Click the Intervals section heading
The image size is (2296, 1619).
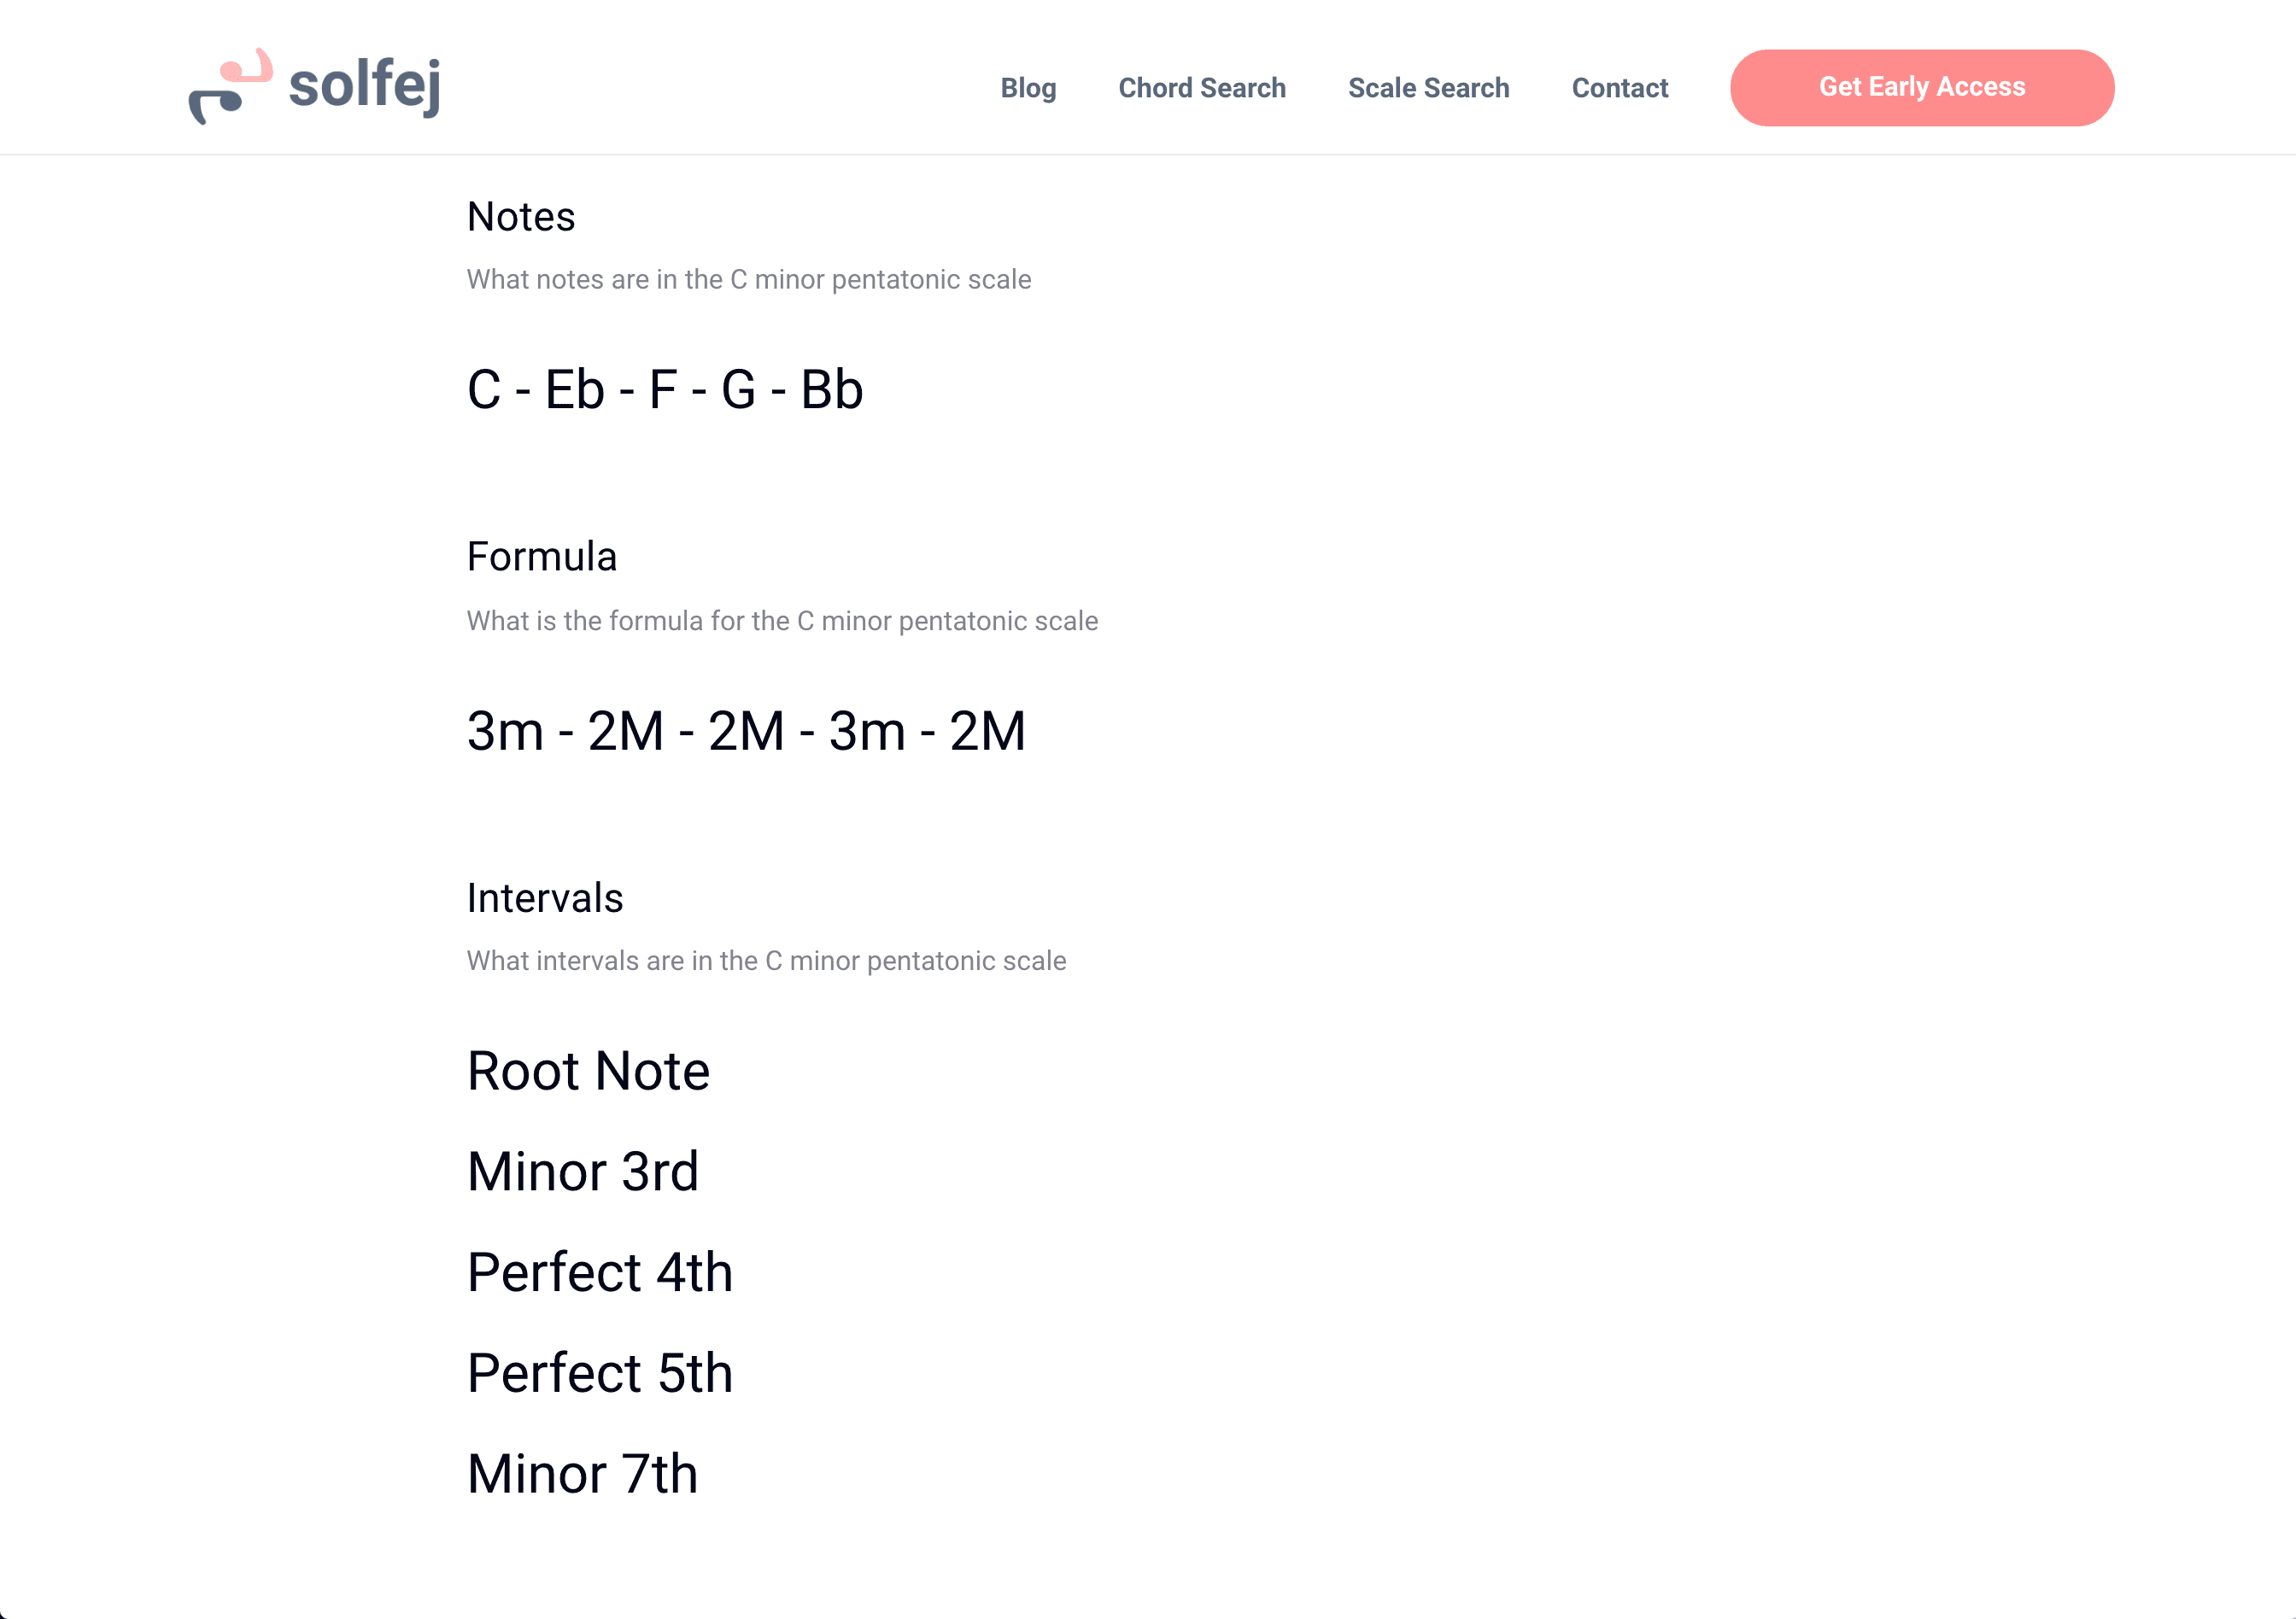tap(545, 898)
